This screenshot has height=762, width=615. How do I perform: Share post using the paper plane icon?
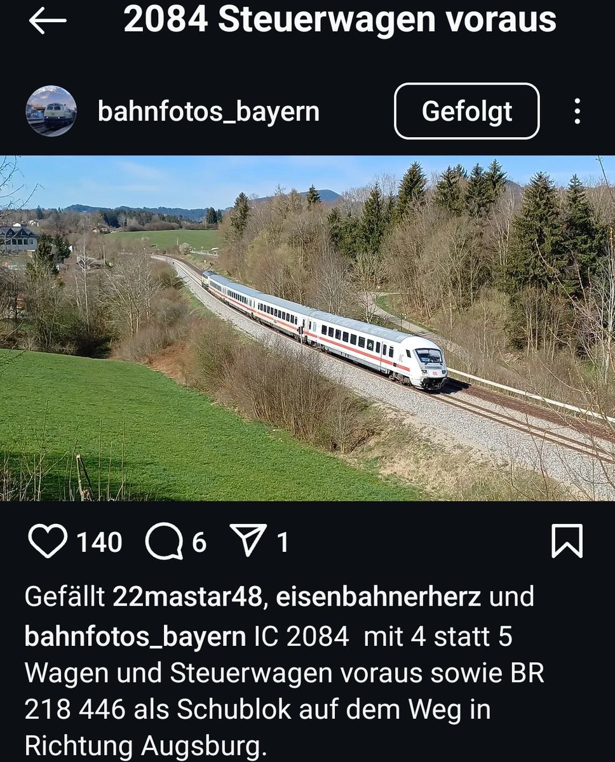(248, 542)
